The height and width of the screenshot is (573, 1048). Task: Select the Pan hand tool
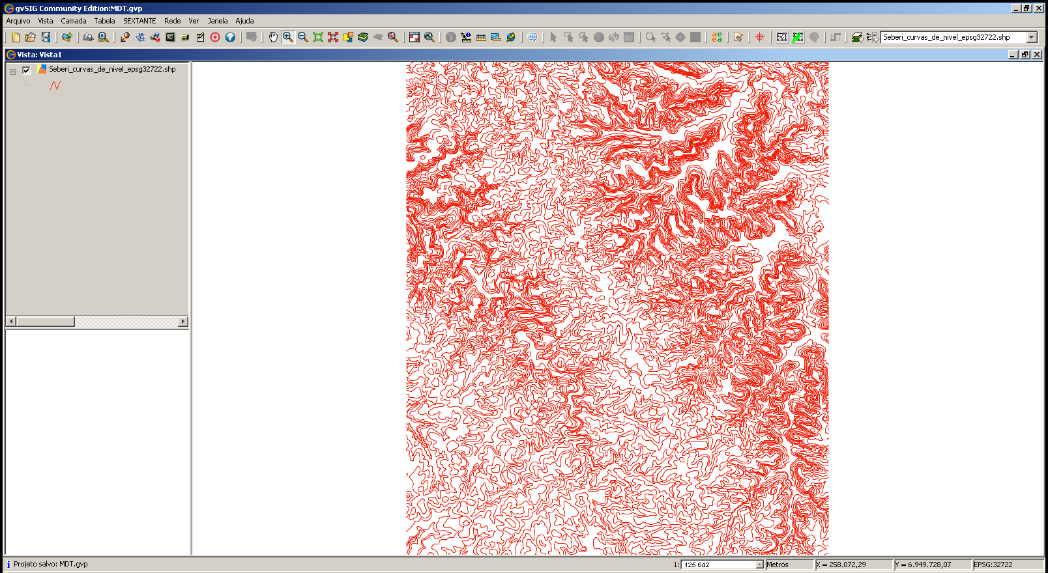(273, 37)
